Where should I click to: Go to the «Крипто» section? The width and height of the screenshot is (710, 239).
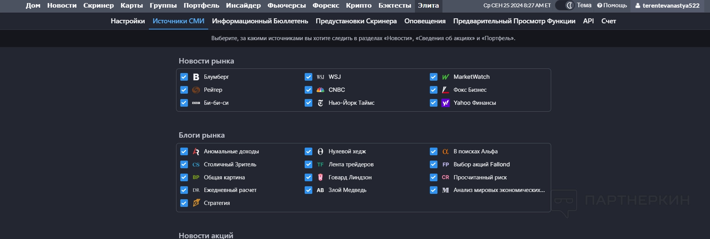pos(359,5)
